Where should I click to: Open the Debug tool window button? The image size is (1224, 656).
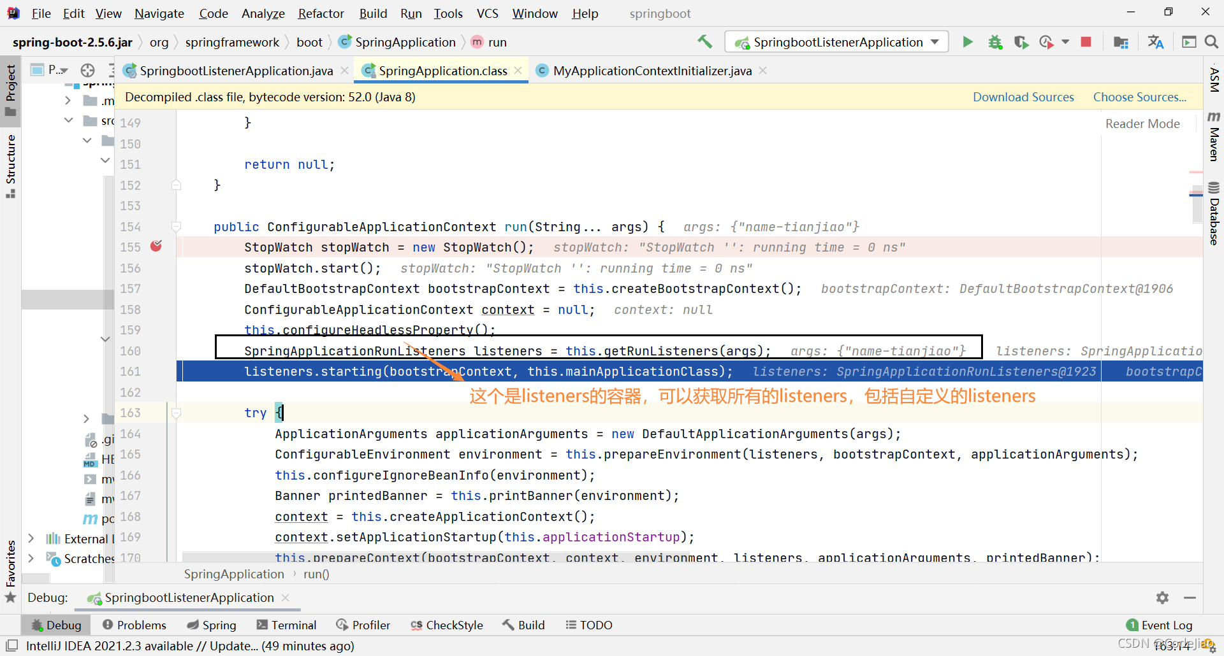click(56, 625)
